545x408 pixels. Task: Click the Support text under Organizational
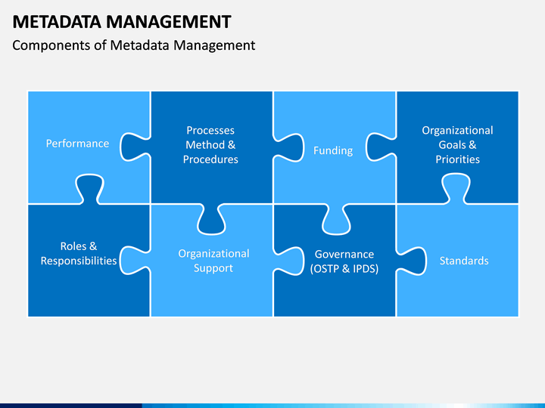tap(213, 267)
